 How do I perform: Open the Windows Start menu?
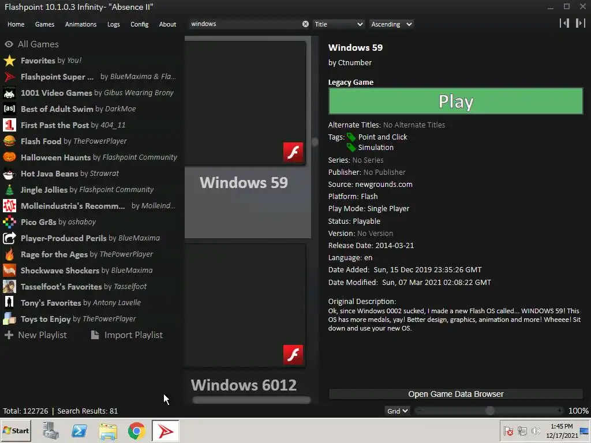pos(16,430)
